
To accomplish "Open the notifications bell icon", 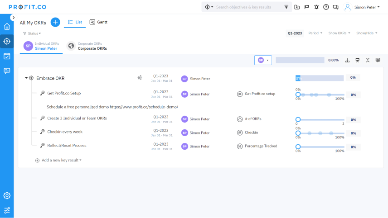I will click(x=316, y=7).
